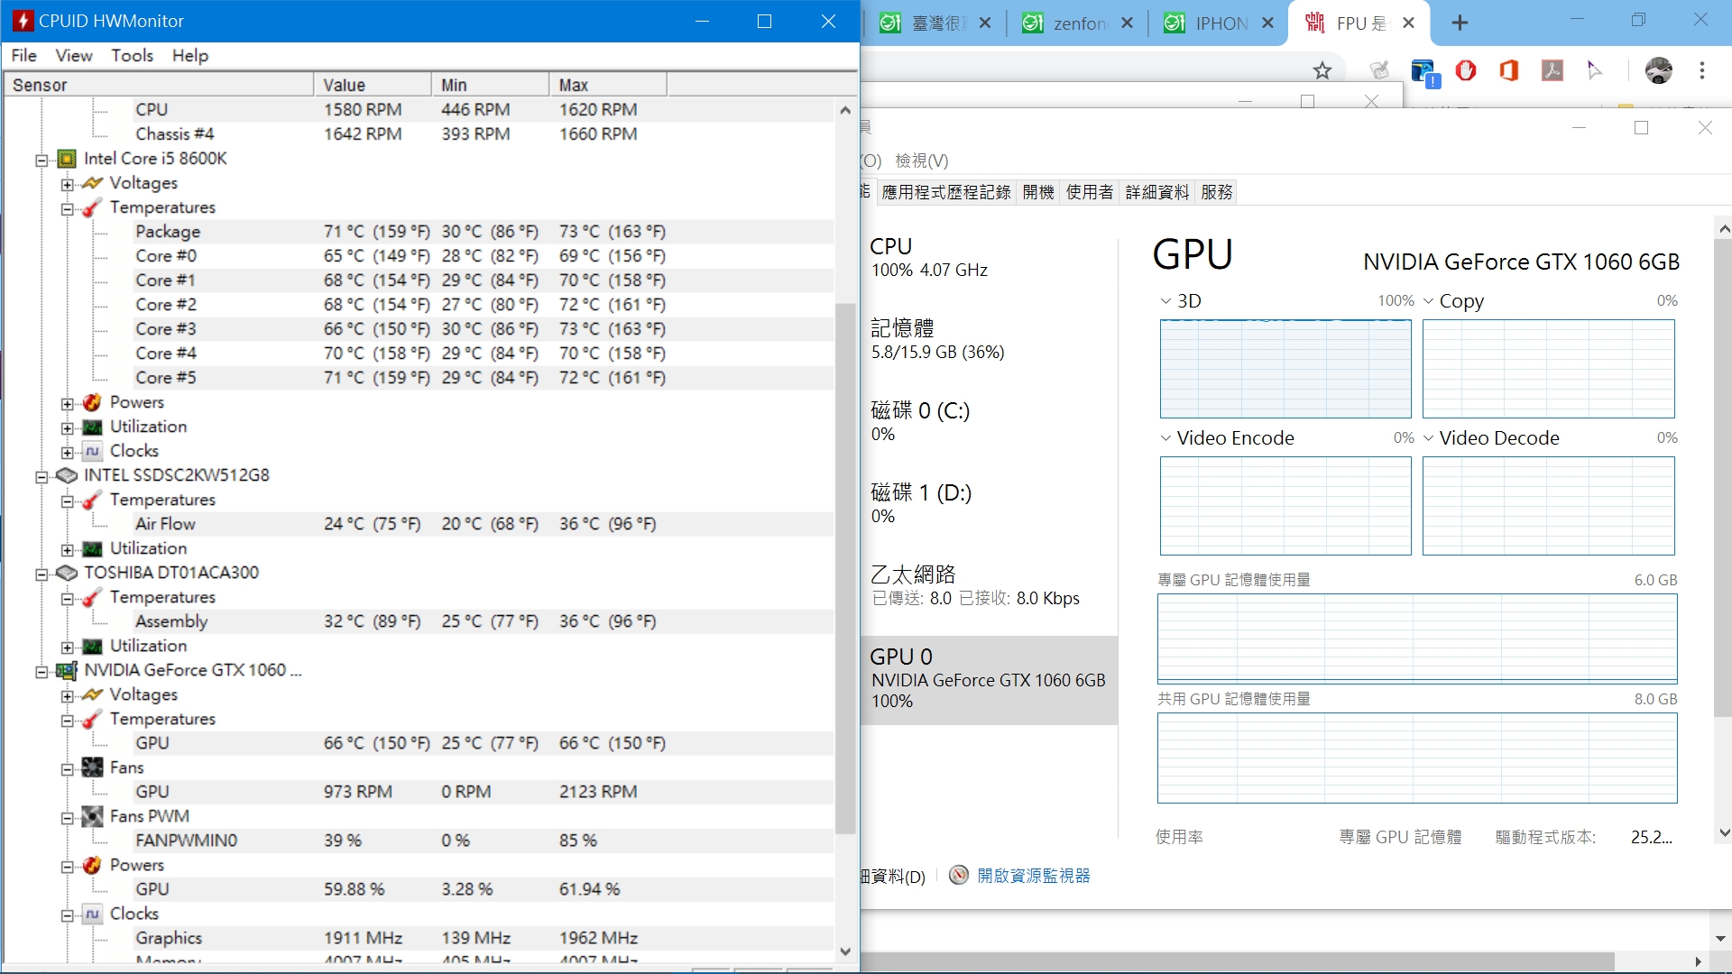Open the Chrome profile avatar
Image resolution: width=1732 pixels, height=974 pixels.
pos(1659,70)
